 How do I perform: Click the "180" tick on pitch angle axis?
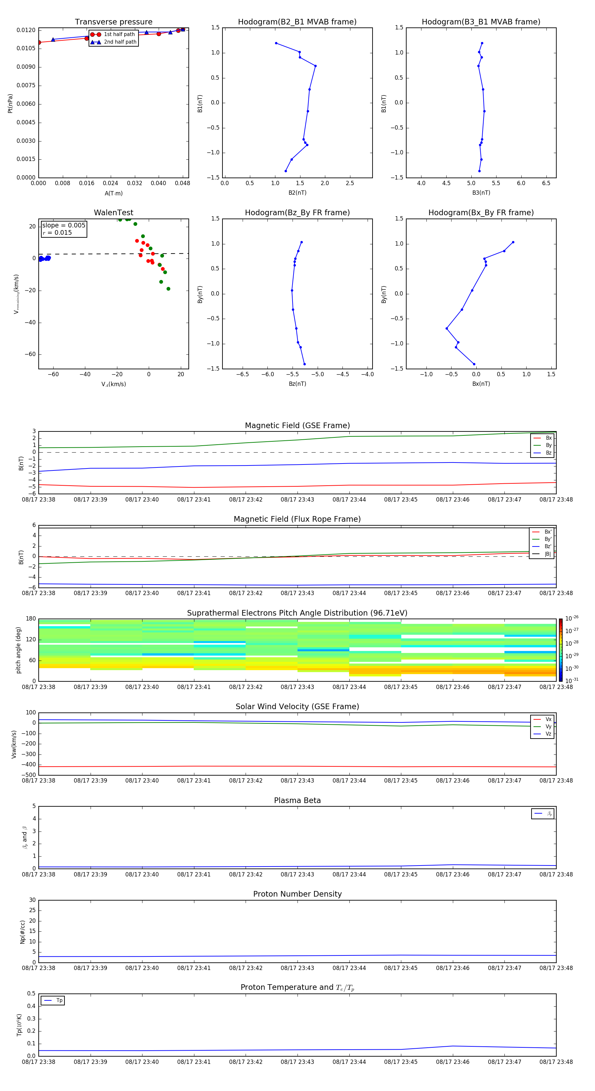(x=31, y=619)
